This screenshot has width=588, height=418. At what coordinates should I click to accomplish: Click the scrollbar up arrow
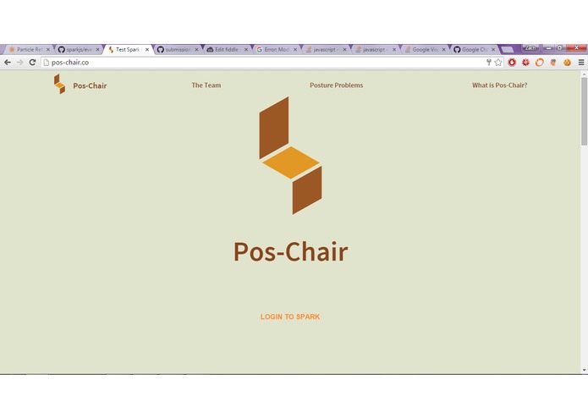pyautogui.click(x=585, y=74)
